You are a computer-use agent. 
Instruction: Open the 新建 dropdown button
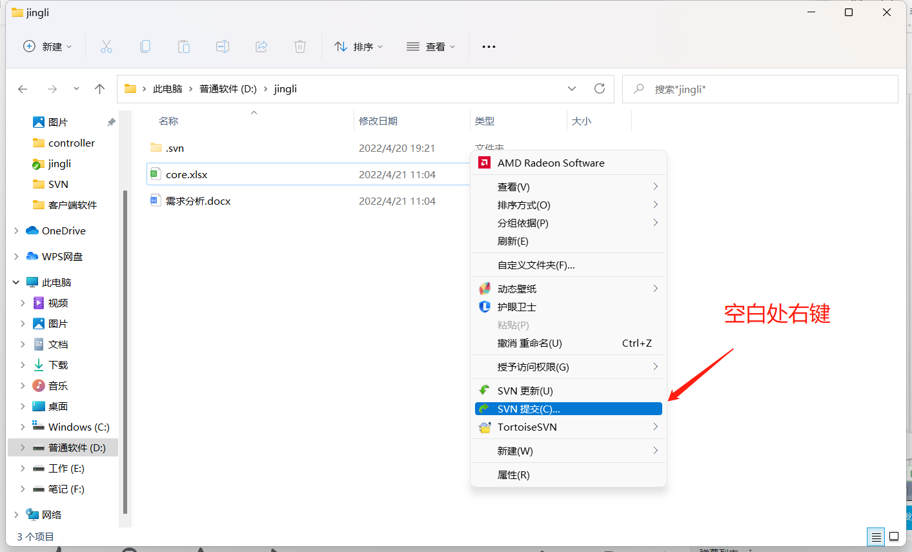(48, 46)
